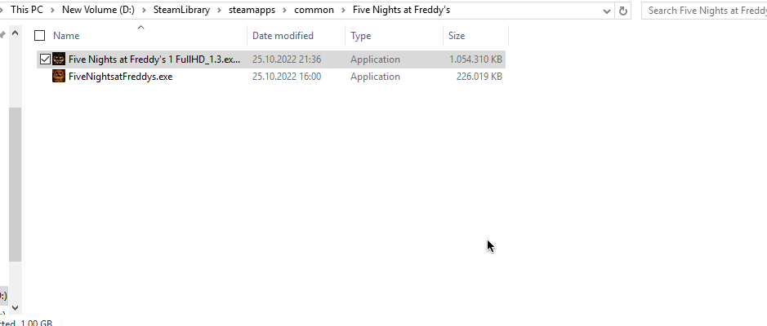The image size is (767, 326).
Task: Sort files by Type column header
Action: [360, 36]
